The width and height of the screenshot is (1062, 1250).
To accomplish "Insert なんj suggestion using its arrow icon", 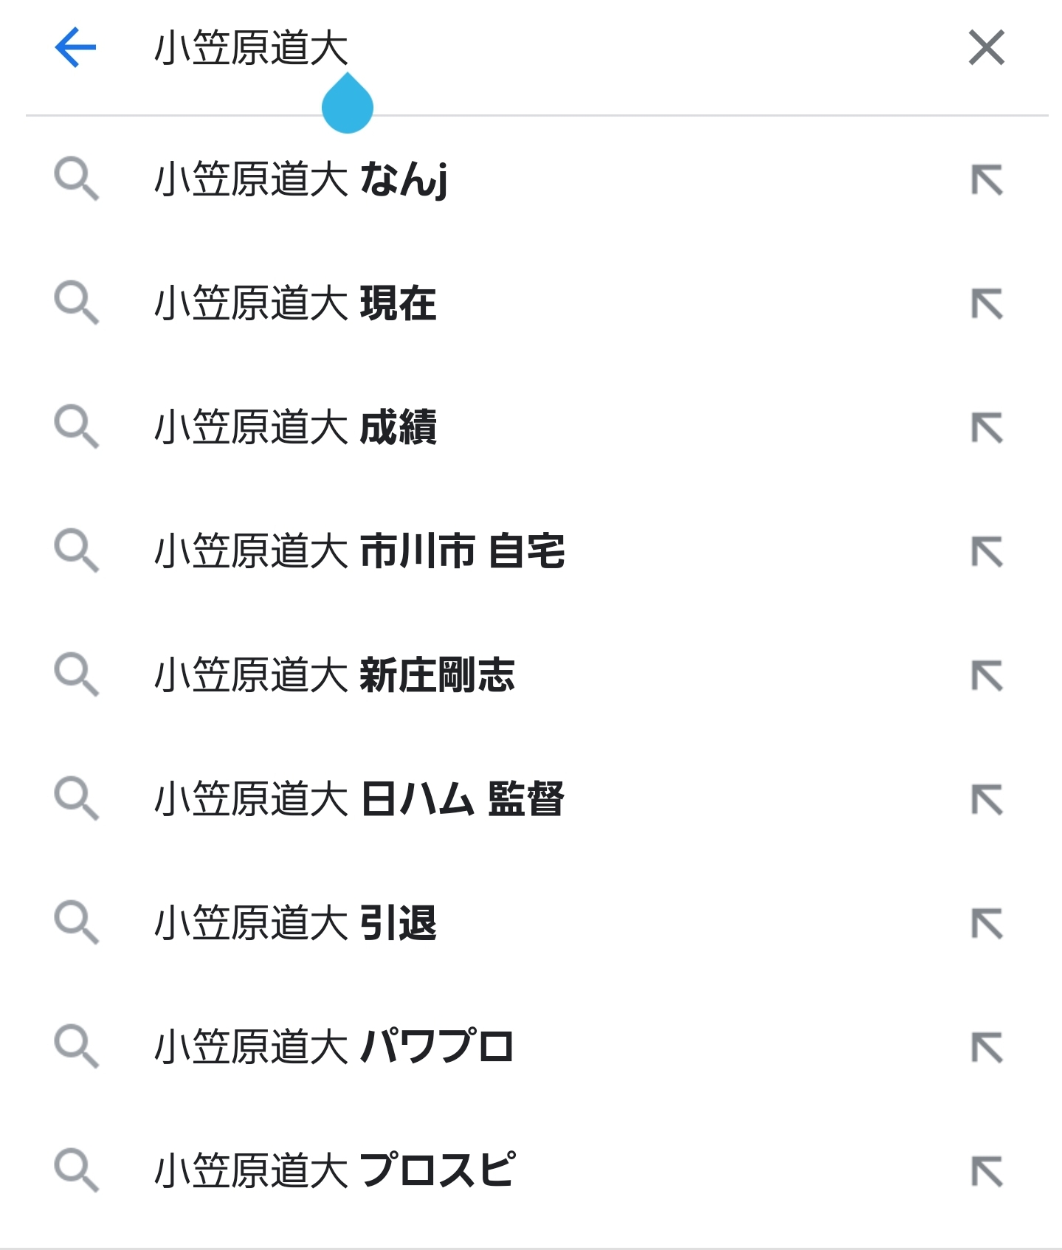I will 987,181.
